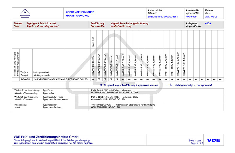235x153 pixels.
Task: Click SHENZHEN DONGZHANWANG ELECTRONIC CO LTD cell
Action: click(x=61, y=79)
